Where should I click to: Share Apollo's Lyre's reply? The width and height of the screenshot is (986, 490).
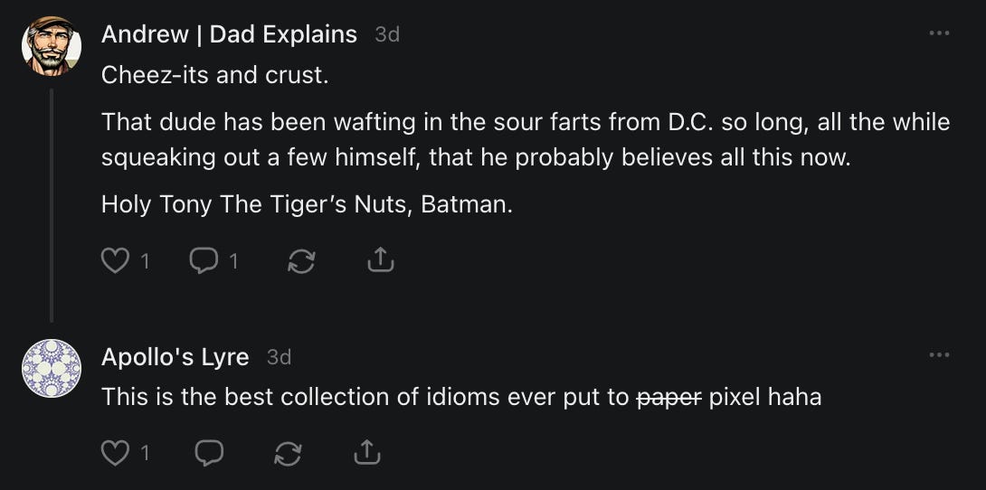[366, 452]
